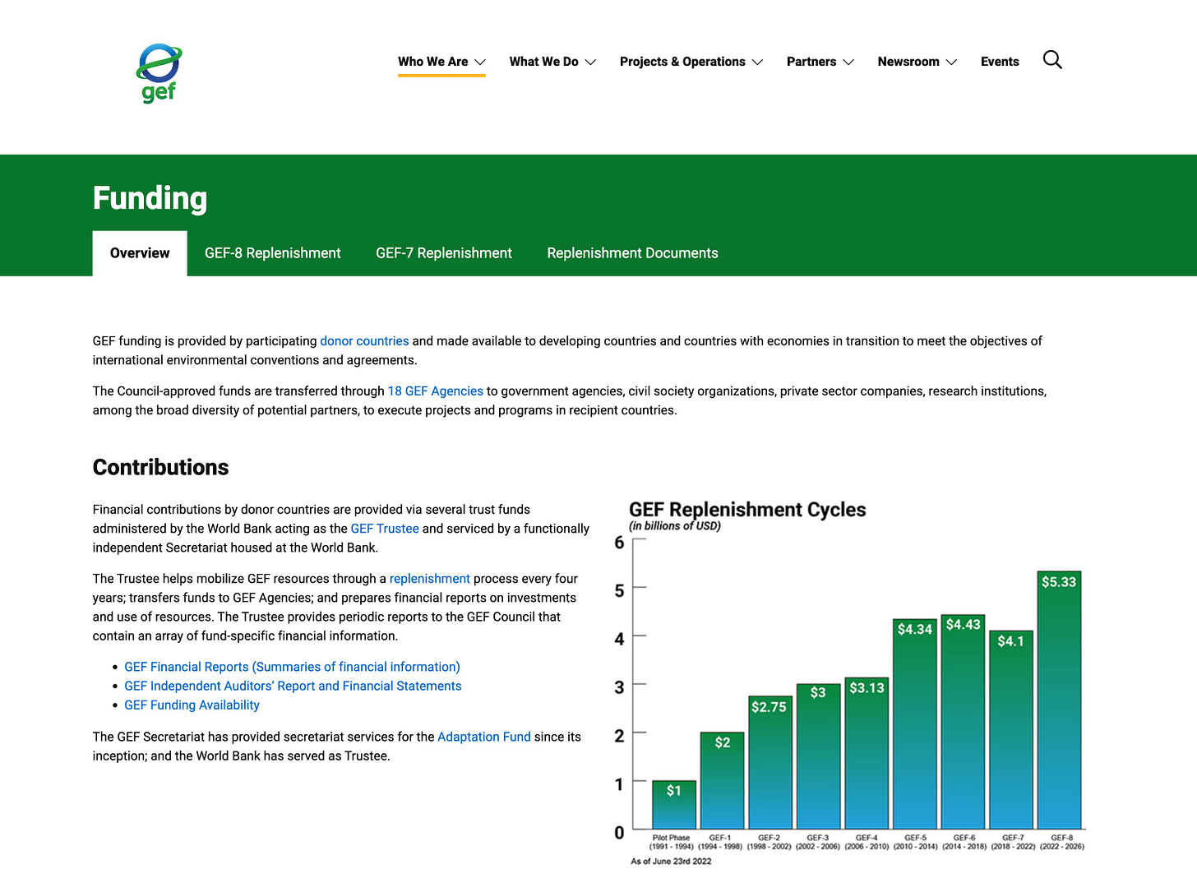The image size is (1197, 883).
Task: Click the $4.1 GEF-7 bar
Action: pyautogui.click(x=1011, y=729)
